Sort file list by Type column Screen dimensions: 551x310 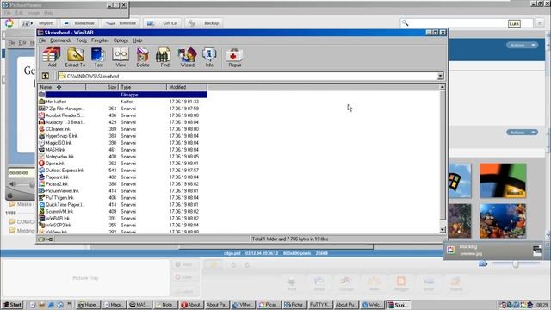pyautogui.click(x=142, y=87)
